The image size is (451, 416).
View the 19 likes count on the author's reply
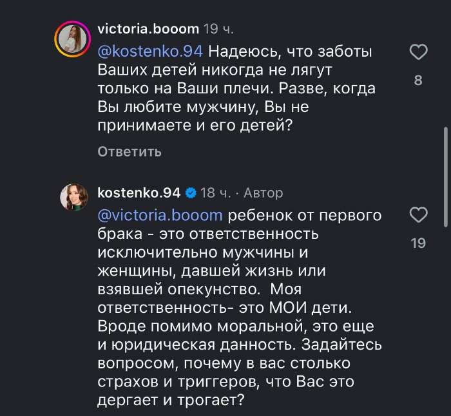tap(418, 243)
